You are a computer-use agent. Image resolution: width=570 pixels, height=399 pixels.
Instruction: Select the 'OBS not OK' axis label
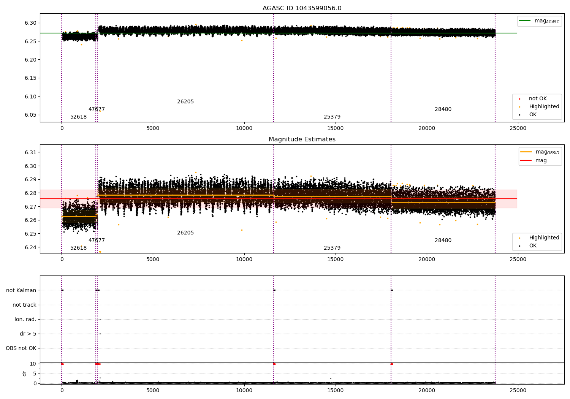click(21, 348)
